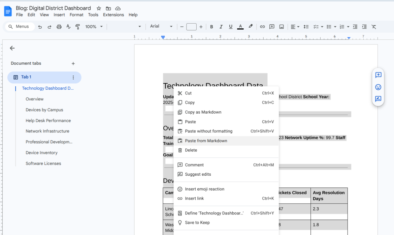Open the Google Docs home icon
The height and width of the screenshot is (235, 394).
pos(8,11)
